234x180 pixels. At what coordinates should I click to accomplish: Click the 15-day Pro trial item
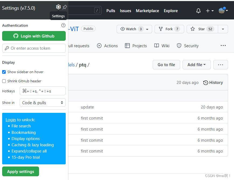pos(26,157)
